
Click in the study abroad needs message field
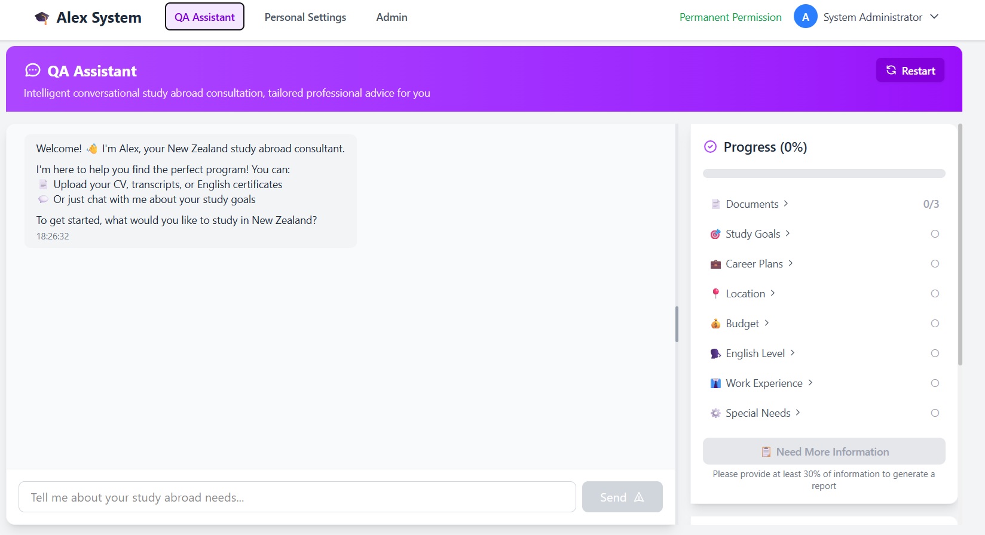297,497
